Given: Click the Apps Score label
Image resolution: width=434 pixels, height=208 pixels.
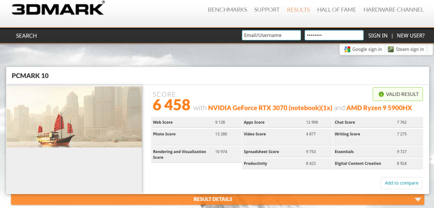Looking at the screenshot, I should coord(254,122).
